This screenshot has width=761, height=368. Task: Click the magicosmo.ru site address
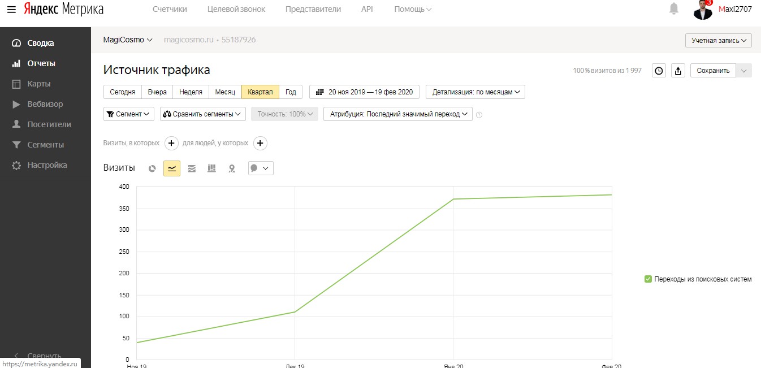point(188,40)
